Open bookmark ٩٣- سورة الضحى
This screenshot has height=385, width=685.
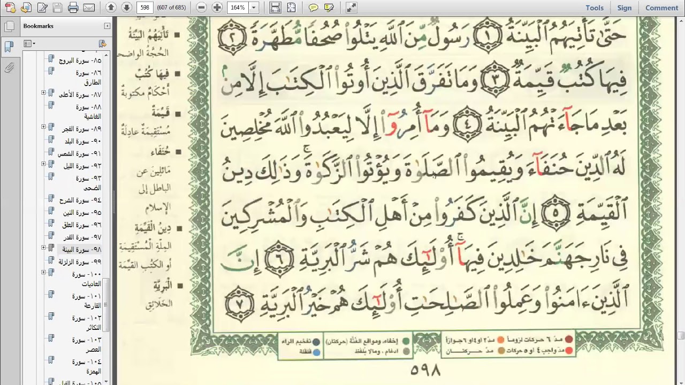(x=88, y=183)
